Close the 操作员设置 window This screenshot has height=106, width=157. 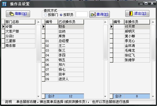tap(152, 4)
